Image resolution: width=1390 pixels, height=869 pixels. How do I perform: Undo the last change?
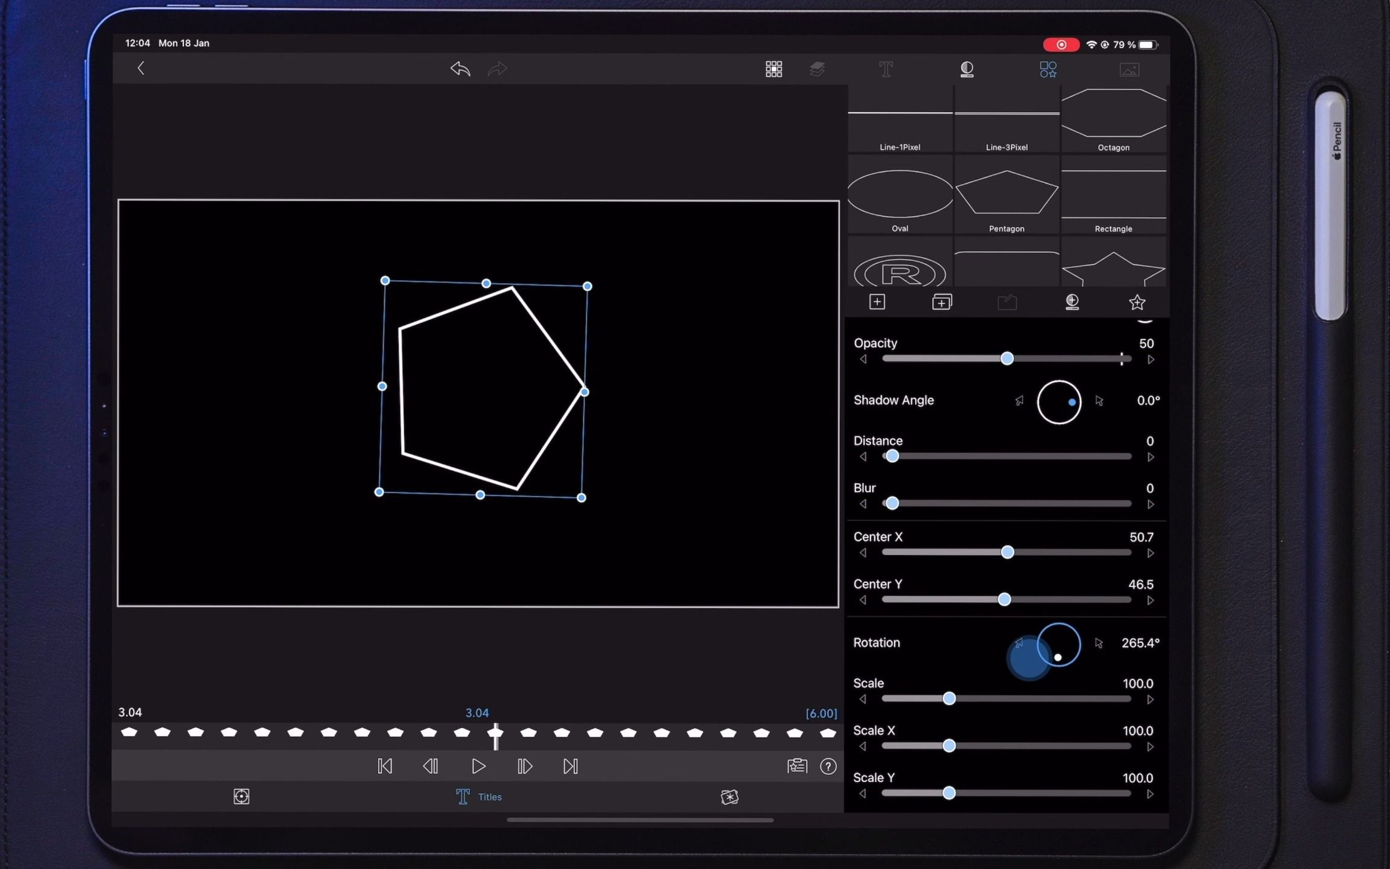tap(460, 69)
